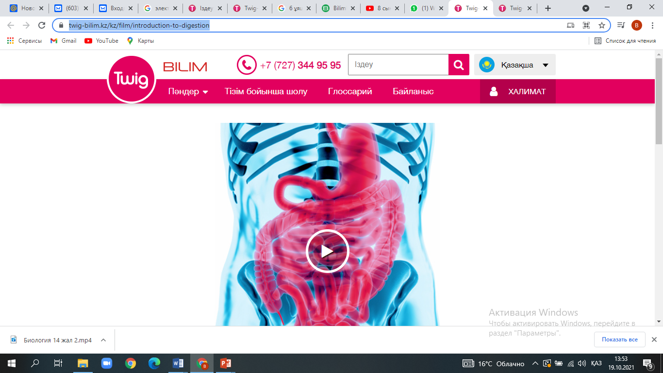Open Chrome media controls icon

coord(621,25)
